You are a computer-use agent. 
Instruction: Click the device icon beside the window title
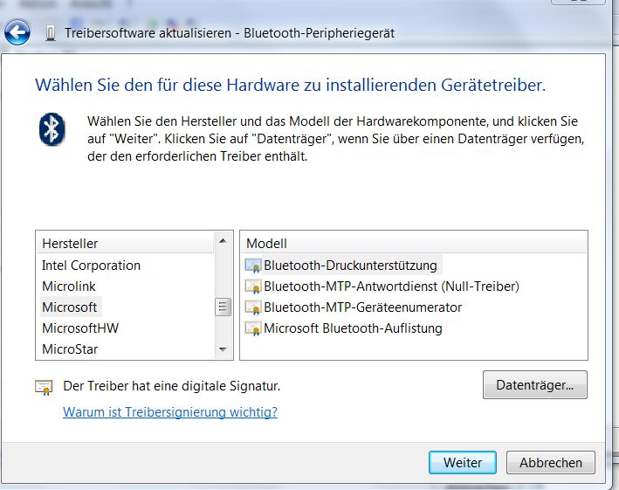tap(51, 33)
